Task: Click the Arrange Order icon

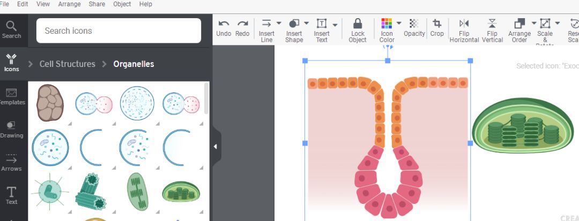Action: (519, 24)
